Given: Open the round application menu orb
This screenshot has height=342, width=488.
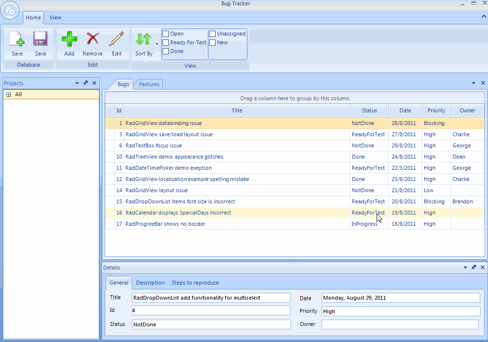Looking at the screenshot, I should point(10,10).
